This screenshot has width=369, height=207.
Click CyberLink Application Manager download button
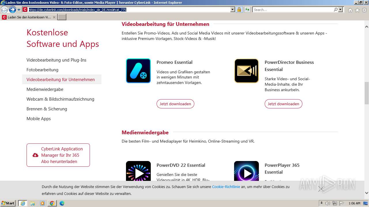coord(58,155)
